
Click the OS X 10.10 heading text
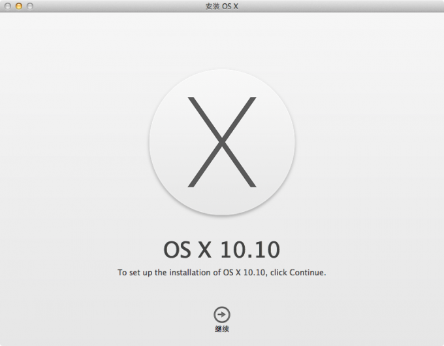(222, 250)
